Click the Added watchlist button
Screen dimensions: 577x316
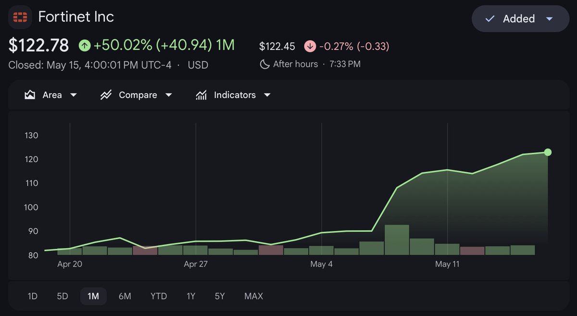pyautogui.click(x=520, y=19)
